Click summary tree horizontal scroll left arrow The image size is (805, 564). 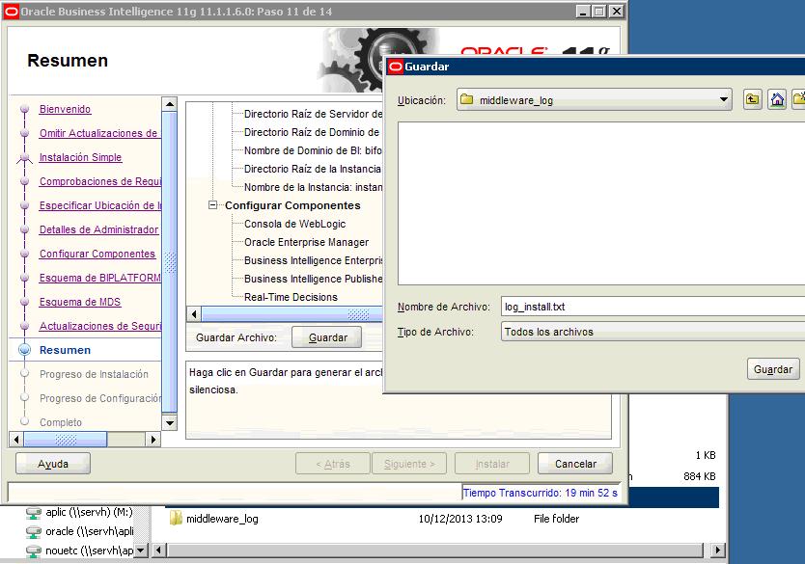click(194, 313)
